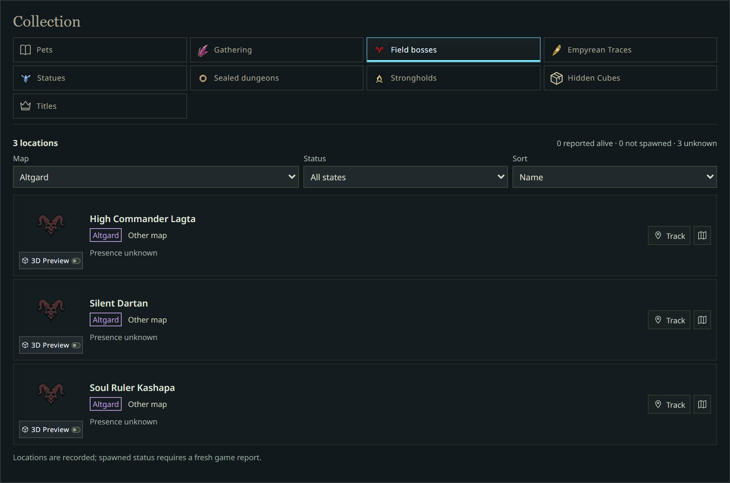Click the Altgard tag under High Commander Lagta
Screen dimensions: 730x483
pos(106,235)
